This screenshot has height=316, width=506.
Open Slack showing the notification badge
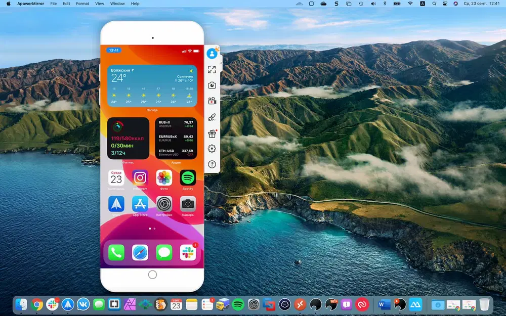coord(188,252)
